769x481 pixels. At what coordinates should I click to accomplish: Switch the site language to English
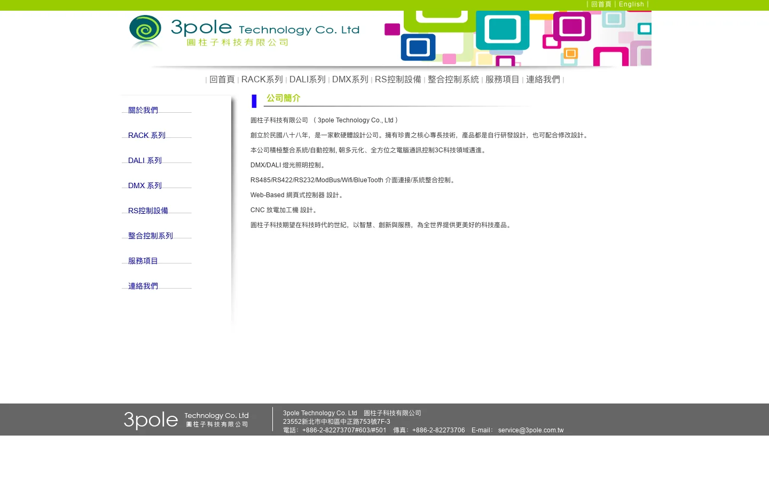(632, 4)
